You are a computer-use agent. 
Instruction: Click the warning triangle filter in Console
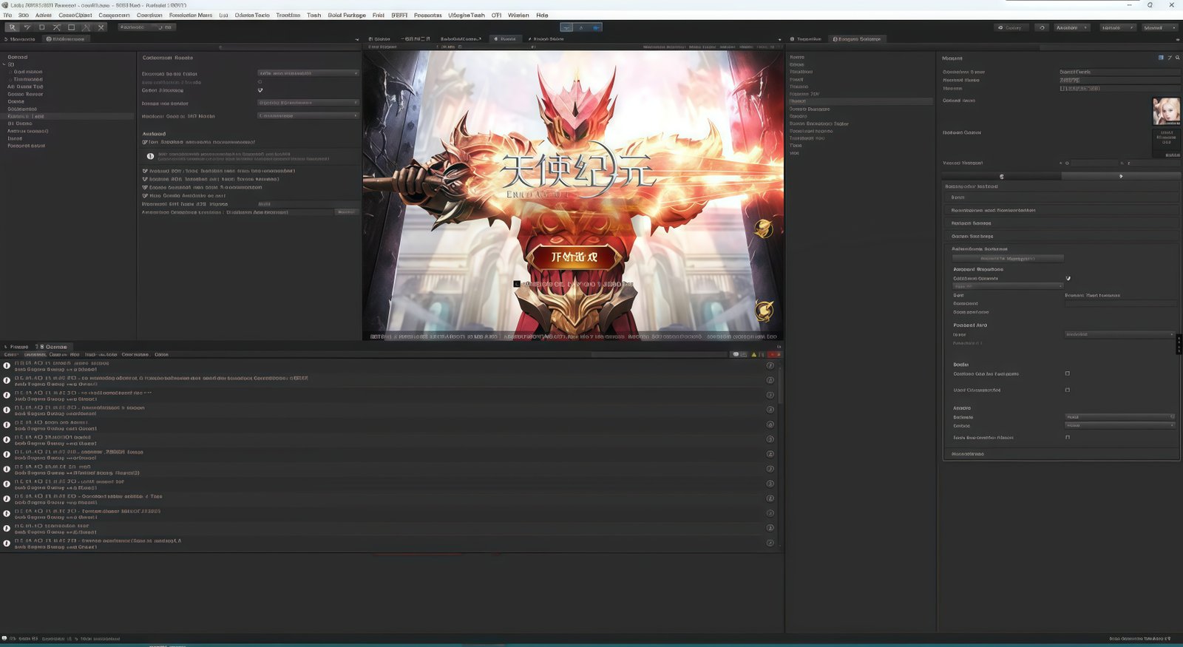(754, 355)
